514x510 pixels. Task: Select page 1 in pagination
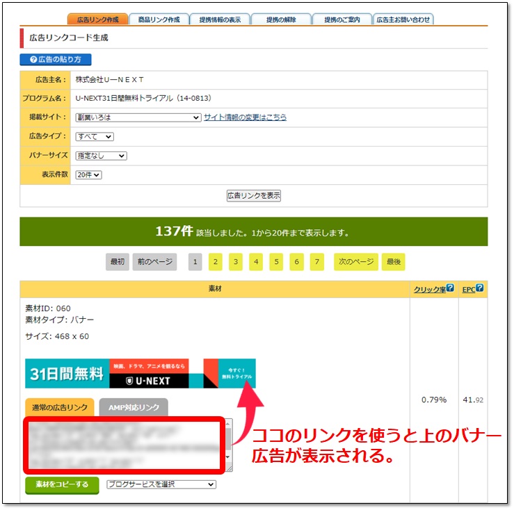(x=195, y=262)
